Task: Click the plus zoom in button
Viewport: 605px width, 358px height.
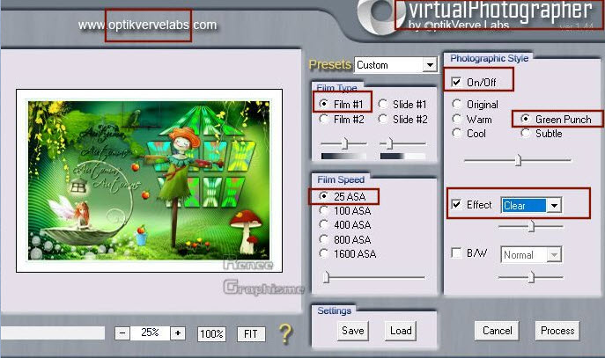Action: [178, 333]
